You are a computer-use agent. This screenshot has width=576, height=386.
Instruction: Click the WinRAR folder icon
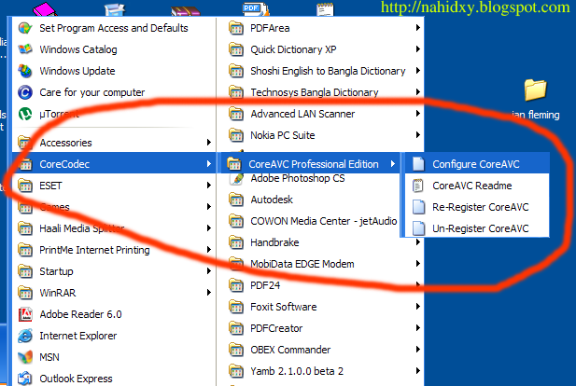coord(25,293)
